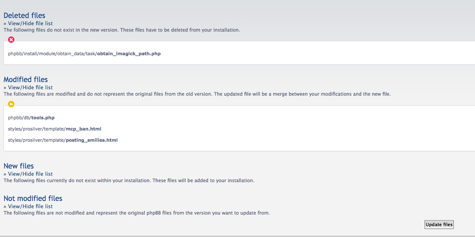This screenshot has height=237, width=475.
Task: Click the description under Not modified files
Action: [x=136, y=213]
